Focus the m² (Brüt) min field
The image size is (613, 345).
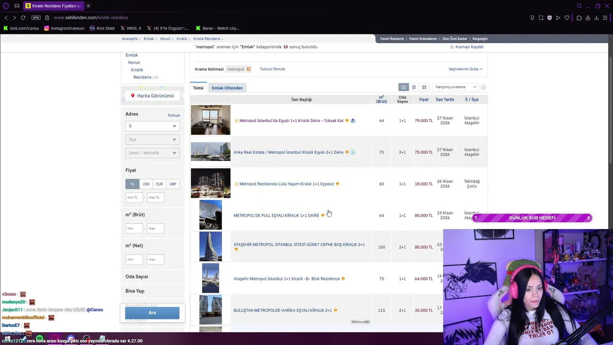pos(134,229)
